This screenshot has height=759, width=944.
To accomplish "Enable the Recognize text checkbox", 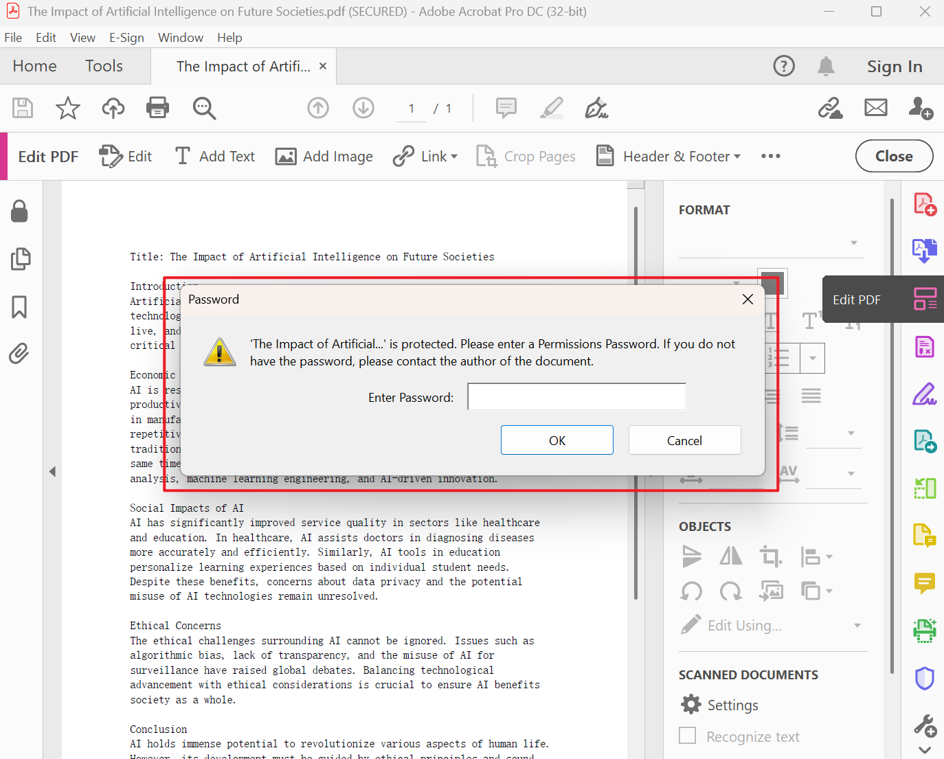I will pos(687,736).
